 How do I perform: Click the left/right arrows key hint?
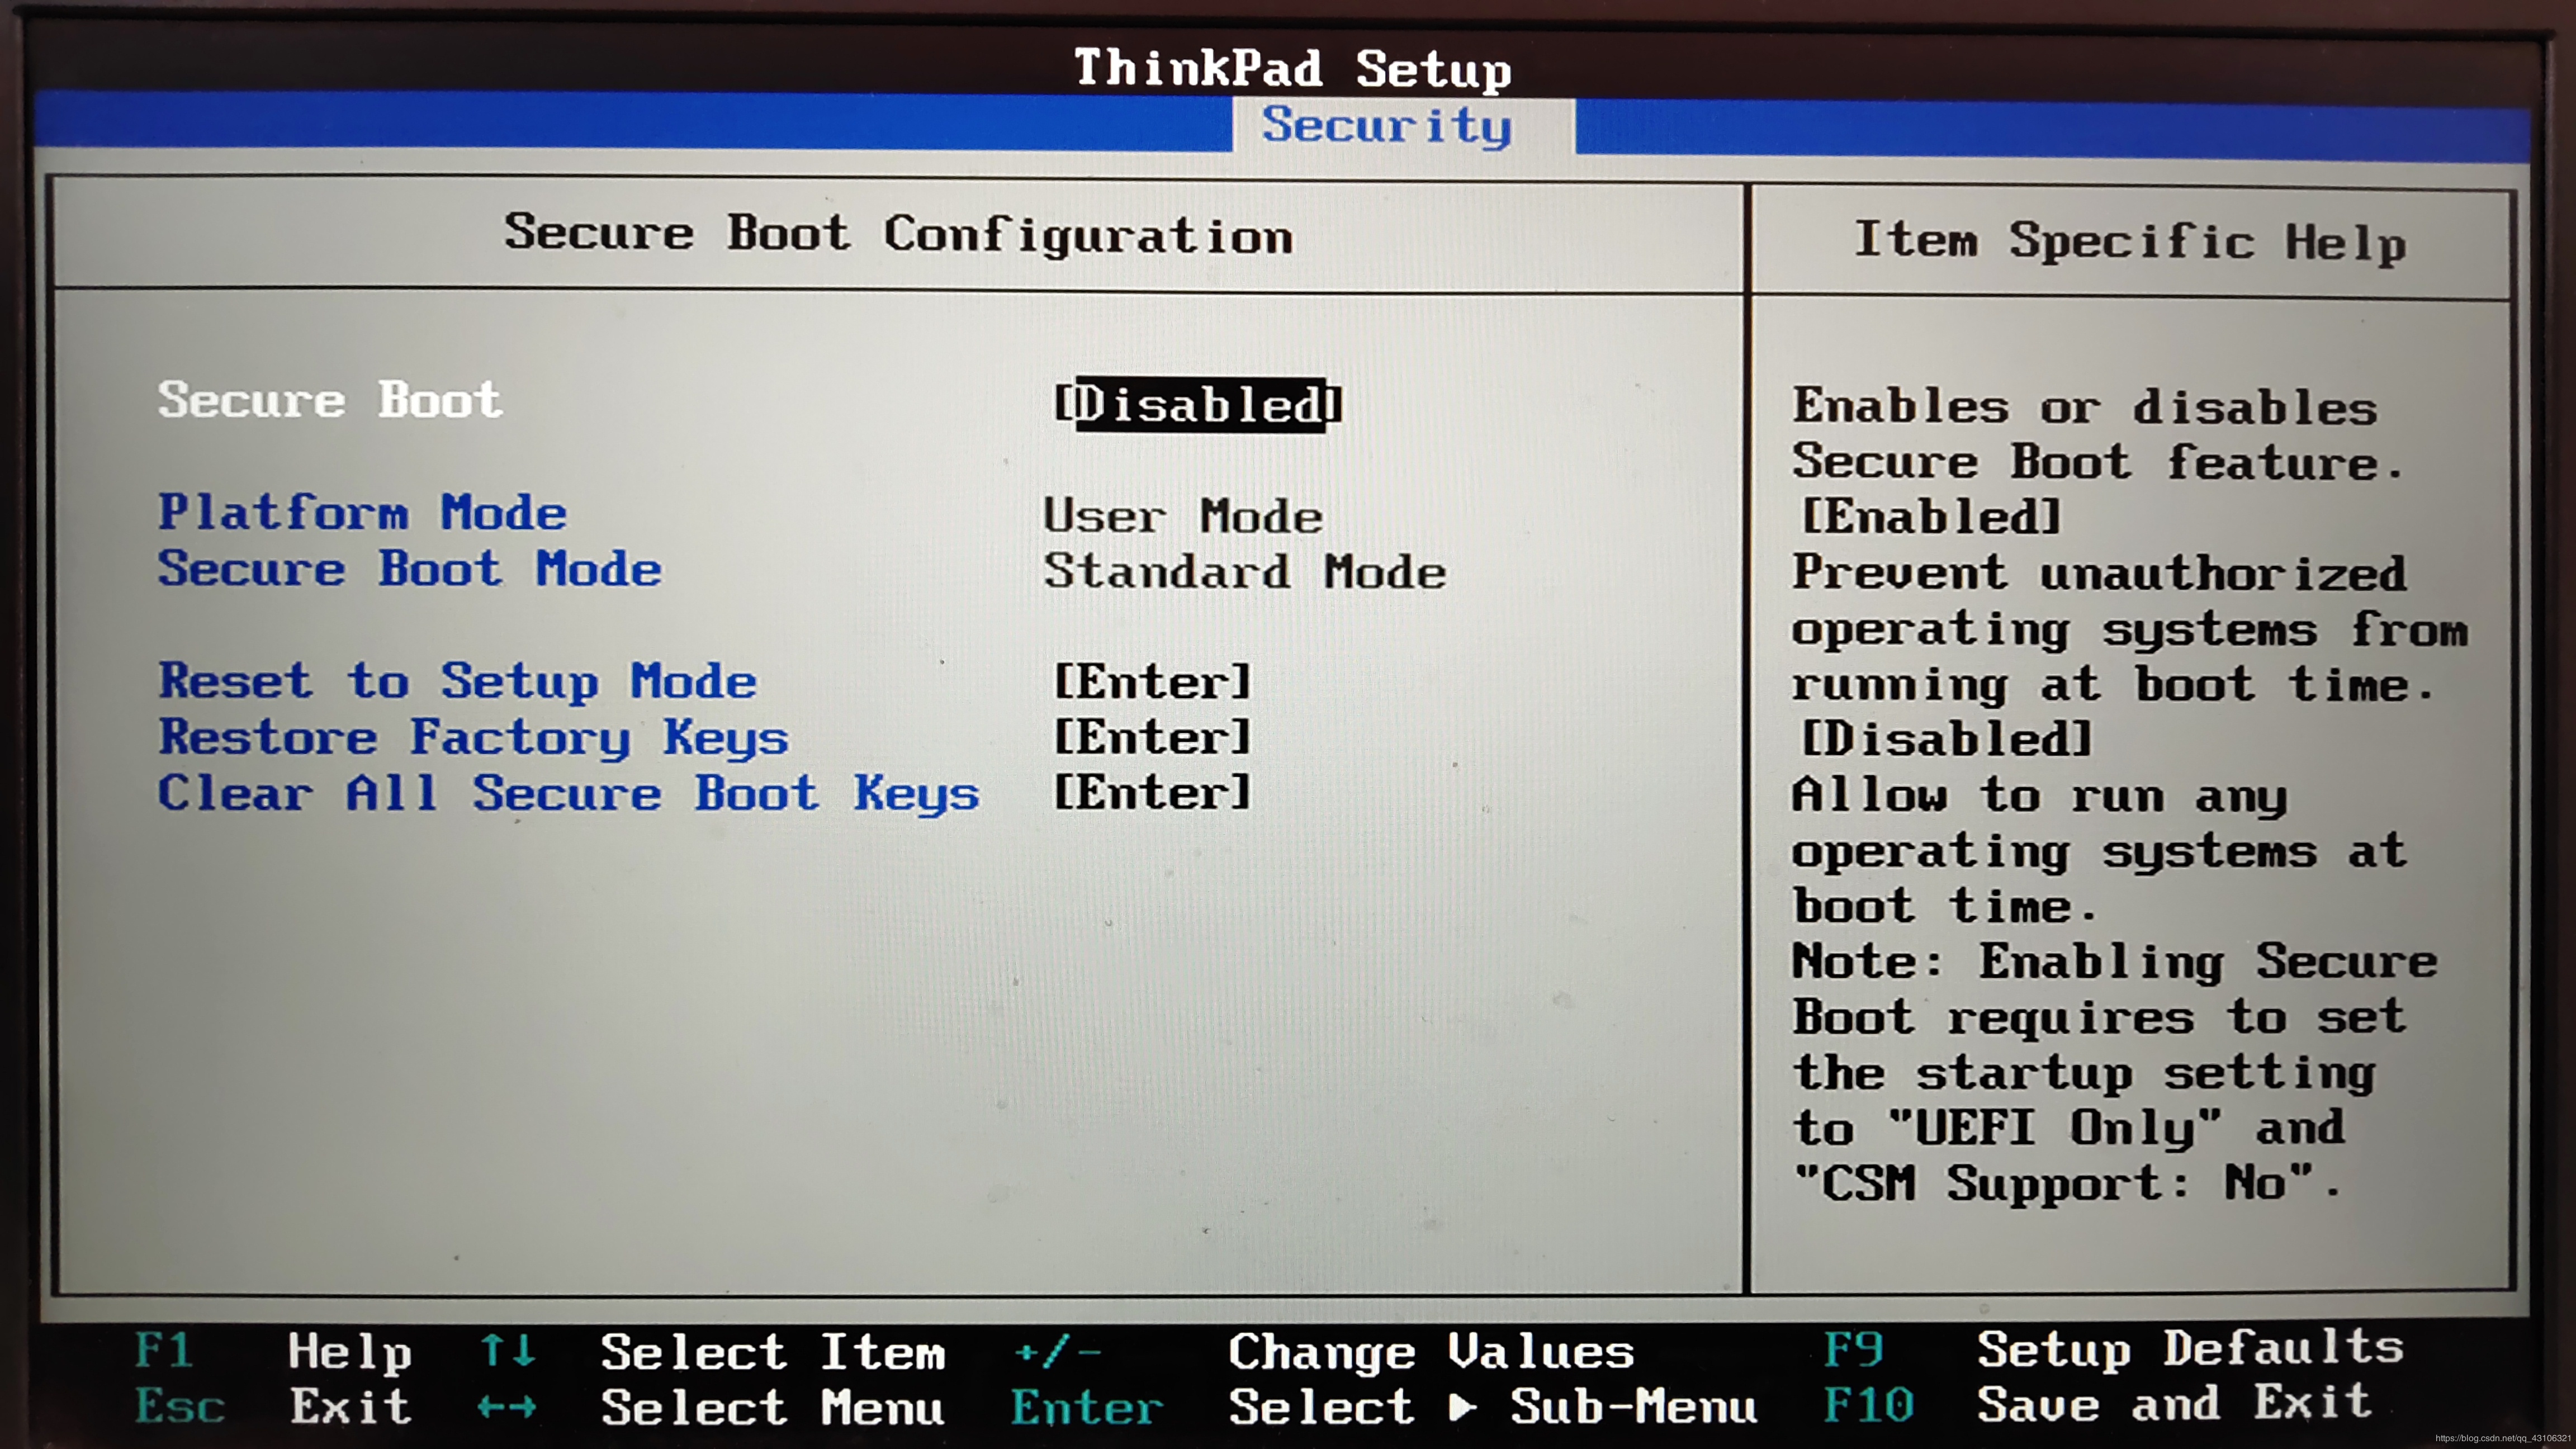coord(507,1407)
